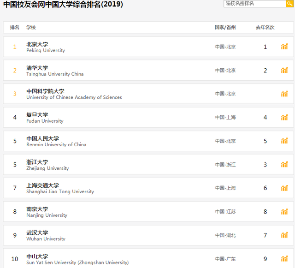The height and width of the screenshot is (268, 295).
Task: Click the 排名 column header
Action: (15, 28)
